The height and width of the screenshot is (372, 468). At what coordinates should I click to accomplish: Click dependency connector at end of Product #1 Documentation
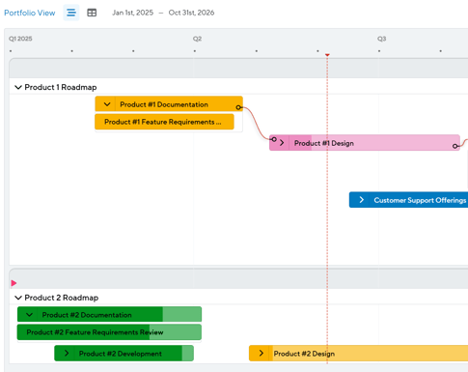pyautogui.click(x=238, y=107)
